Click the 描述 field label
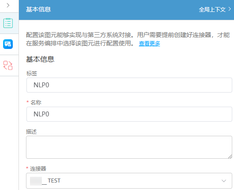Screen dimensions: 234x190 pos(31,132)
